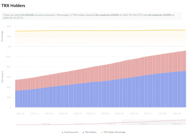188x136 pixels.
Task: Click the account summary info banner
Action: 92,16
